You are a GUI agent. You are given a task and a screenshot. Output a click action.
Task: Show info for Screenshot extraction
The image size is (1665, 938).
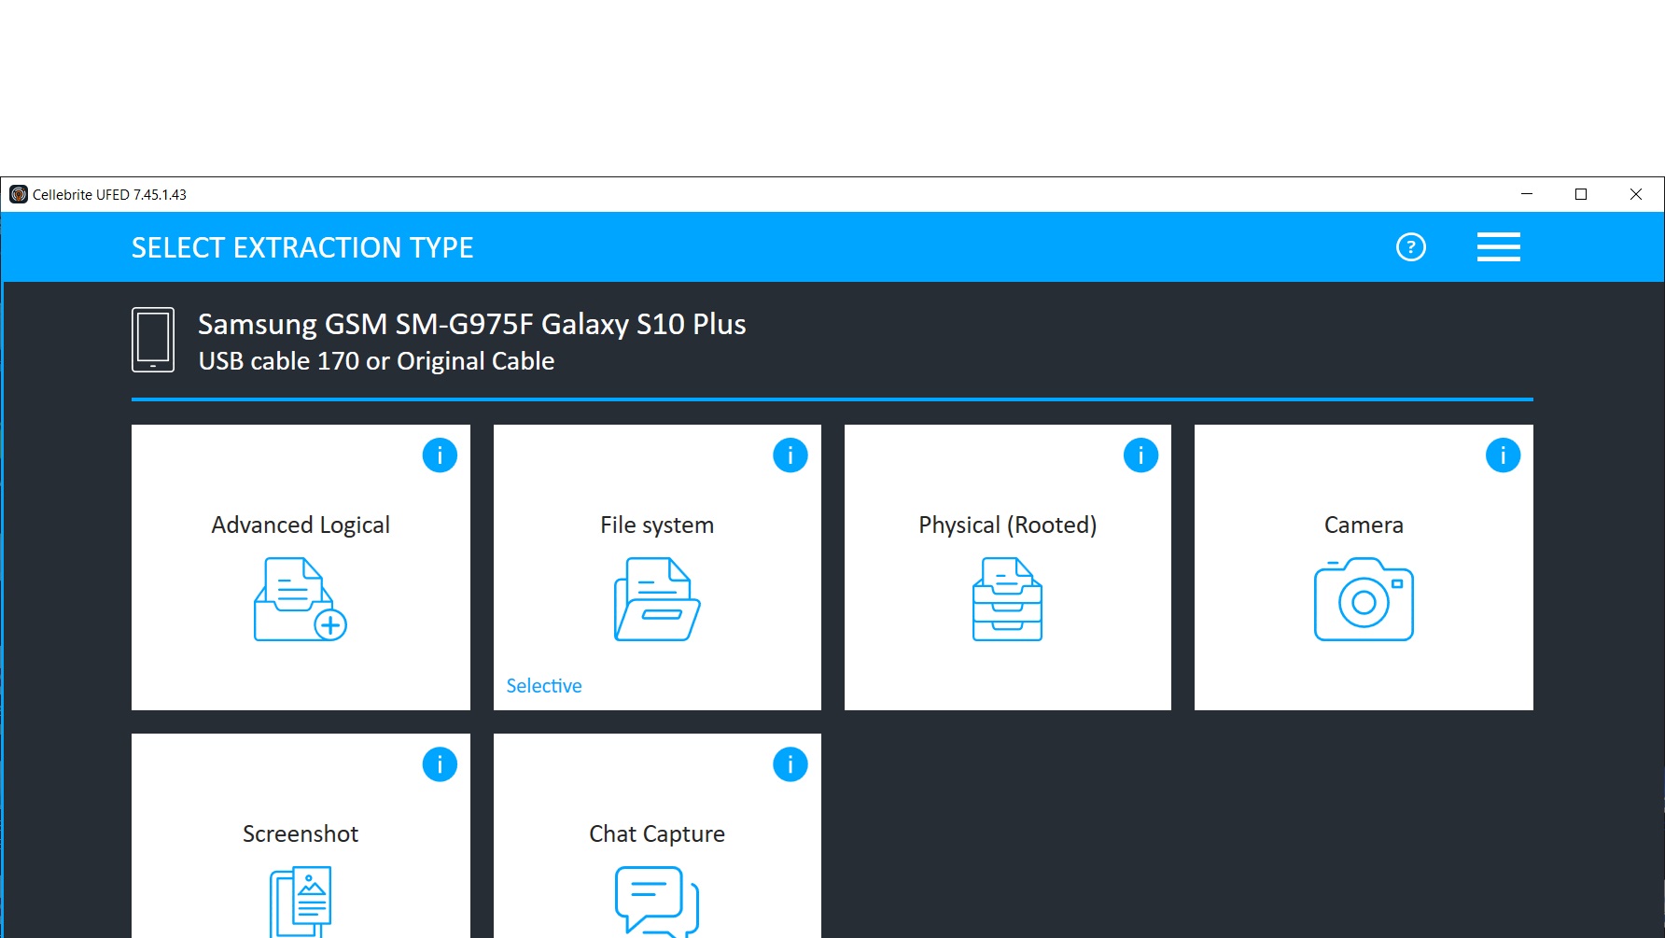[x=440, y=764]
